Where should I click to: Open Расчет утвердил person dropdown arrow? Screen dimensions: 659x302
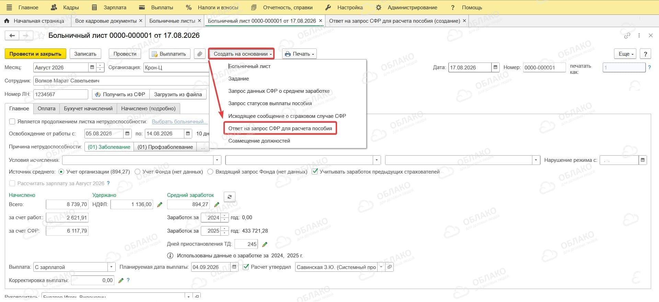click(x=381, y=267)
